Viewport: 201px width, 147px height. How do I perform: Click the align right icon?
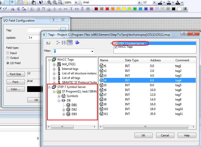pos(38,9)
